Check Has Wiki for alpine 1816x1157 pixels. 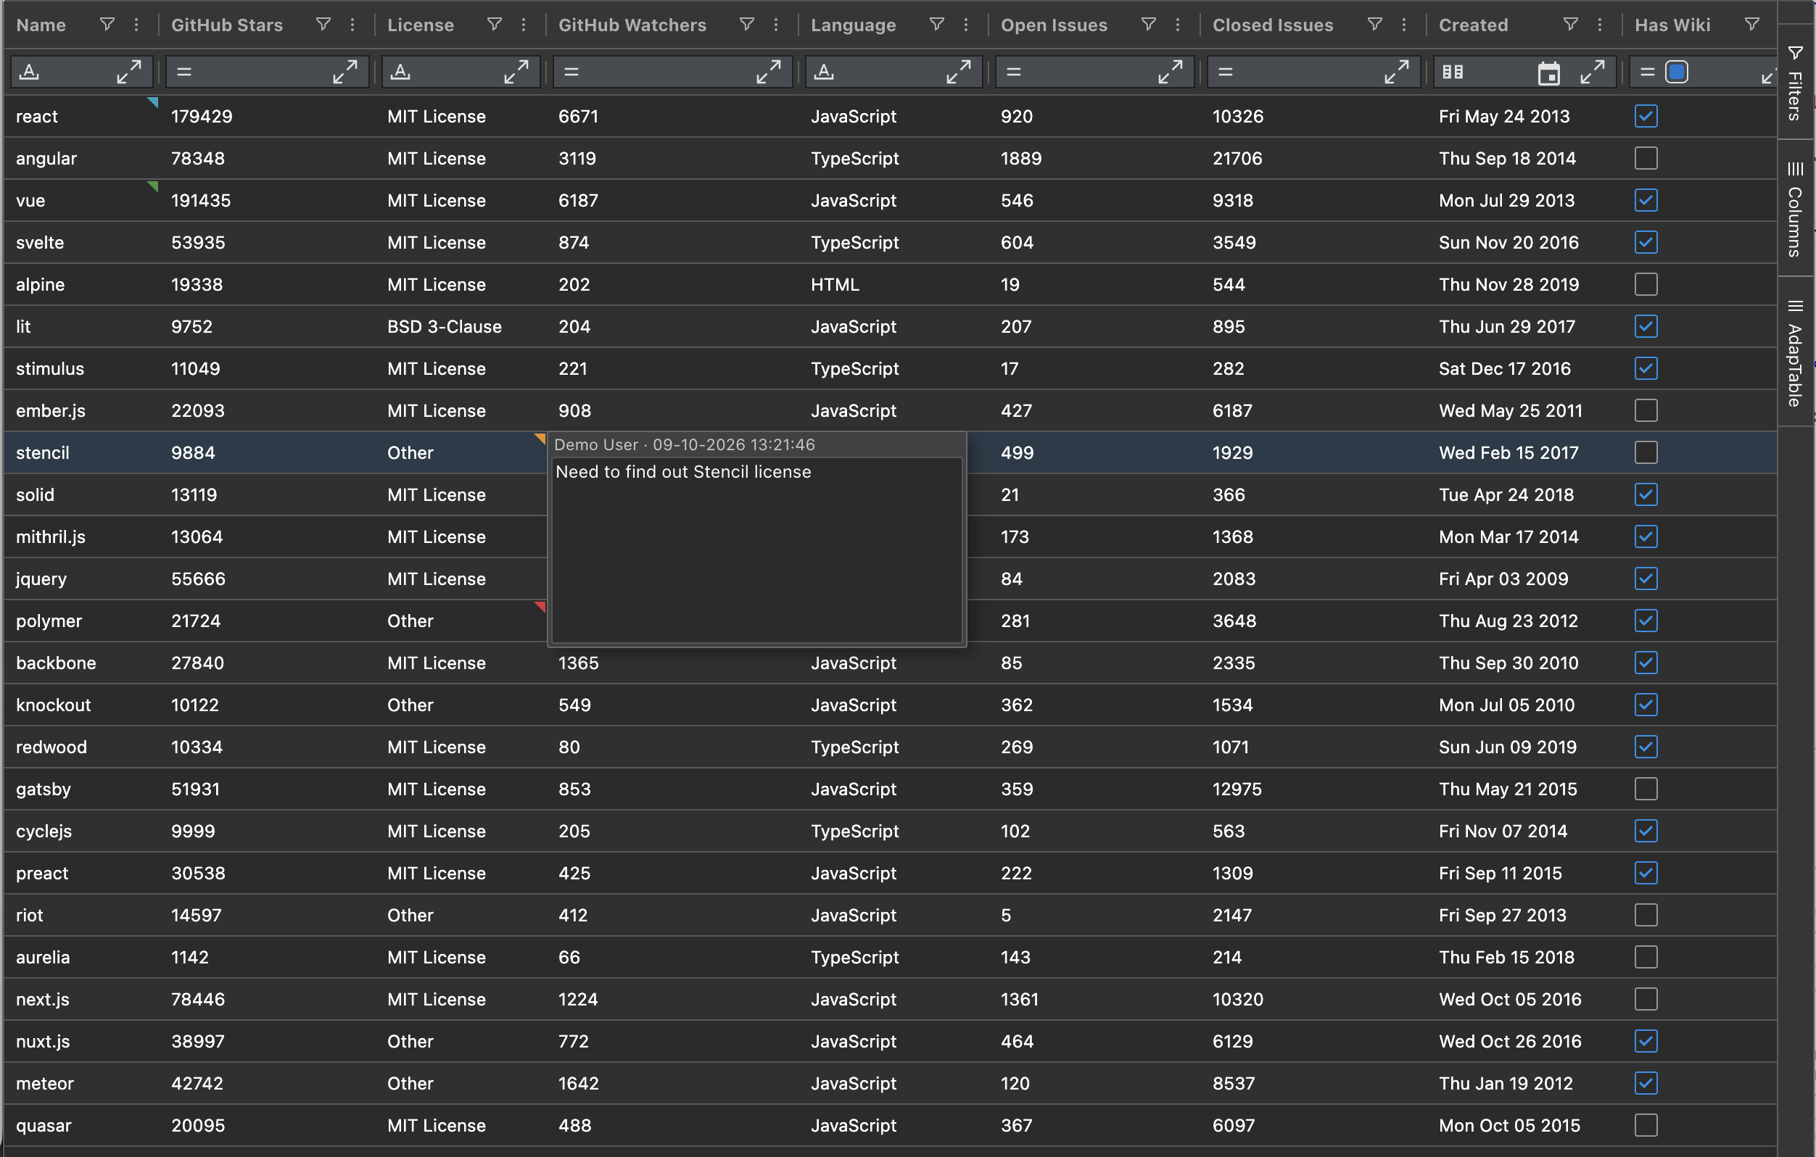pos(1646,285)
